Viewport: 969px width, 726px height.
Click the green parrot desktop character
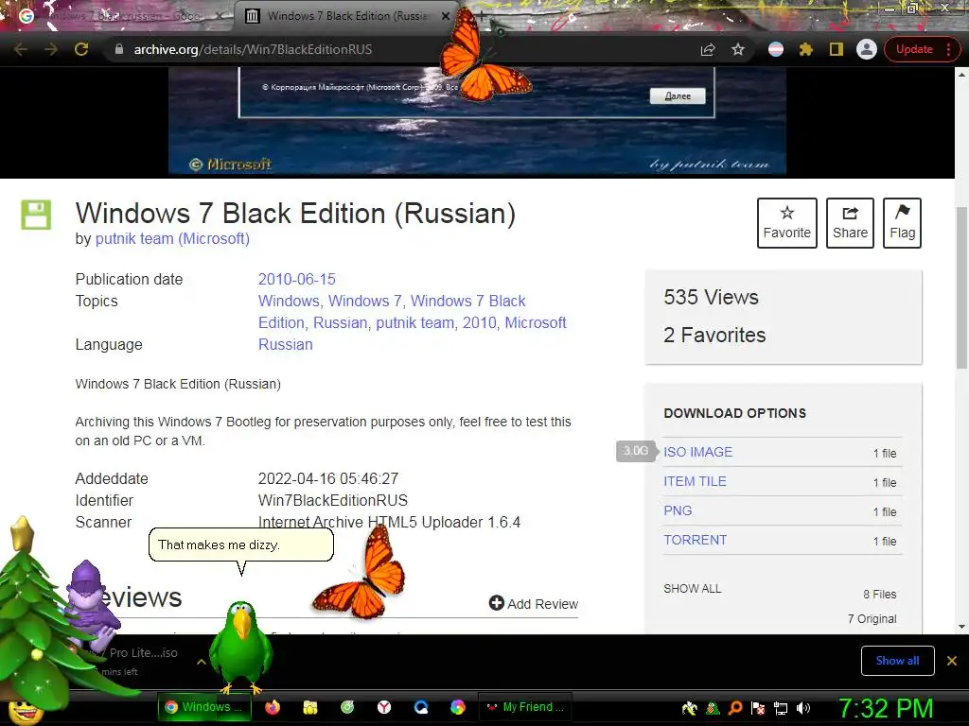coord(241,647)
